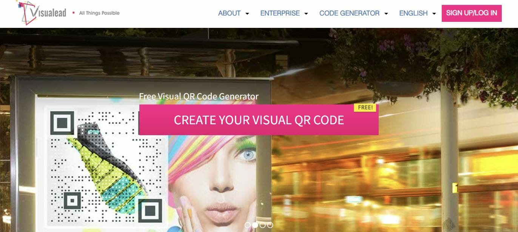Screen dimensions: 518x232
Task: Select the second carousel slide dot
Action: (255, 225)
